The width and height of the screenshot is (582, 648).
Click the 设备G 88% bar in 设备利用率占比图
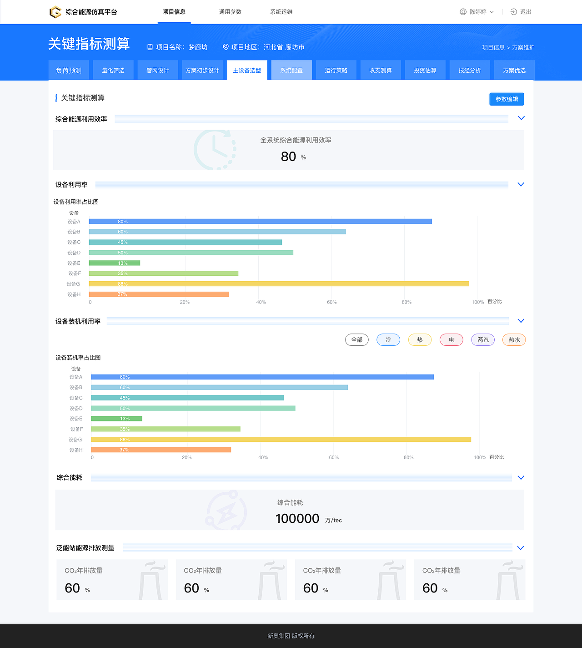click(279, 284)
